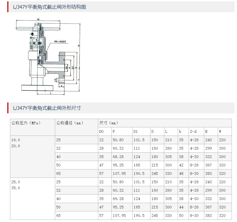Viewport: 237px width, 222px height.
Task: Select P value 95.25 in the 16.0/20.0 group
Action: tap(118, 165)
